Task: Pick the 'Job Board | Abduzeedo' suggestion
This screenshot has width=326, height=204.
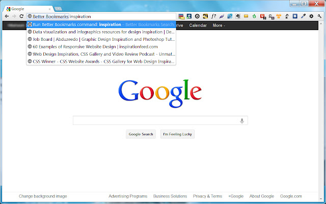Action: 101,39
